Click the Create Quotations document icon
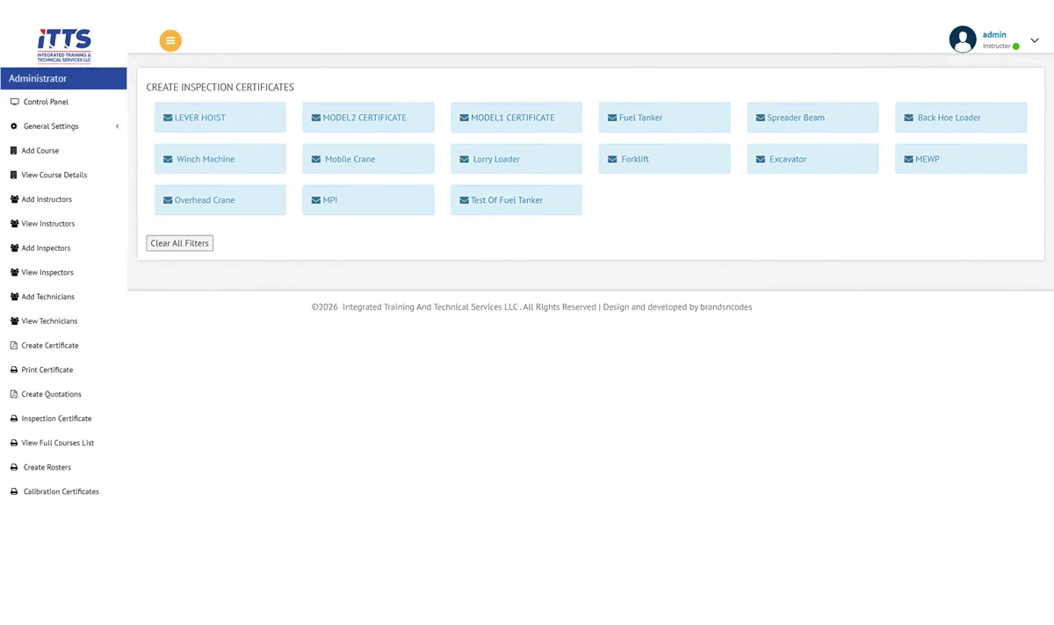1054x625 pixels. coord(14,394)
